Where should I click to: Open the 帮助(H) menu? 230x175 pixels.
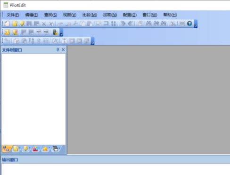tap(170, 15)
